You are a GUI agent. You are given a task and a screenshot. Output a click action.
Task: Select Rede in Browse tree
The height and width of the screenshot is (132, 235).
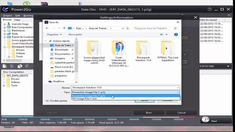pos(15,34)
